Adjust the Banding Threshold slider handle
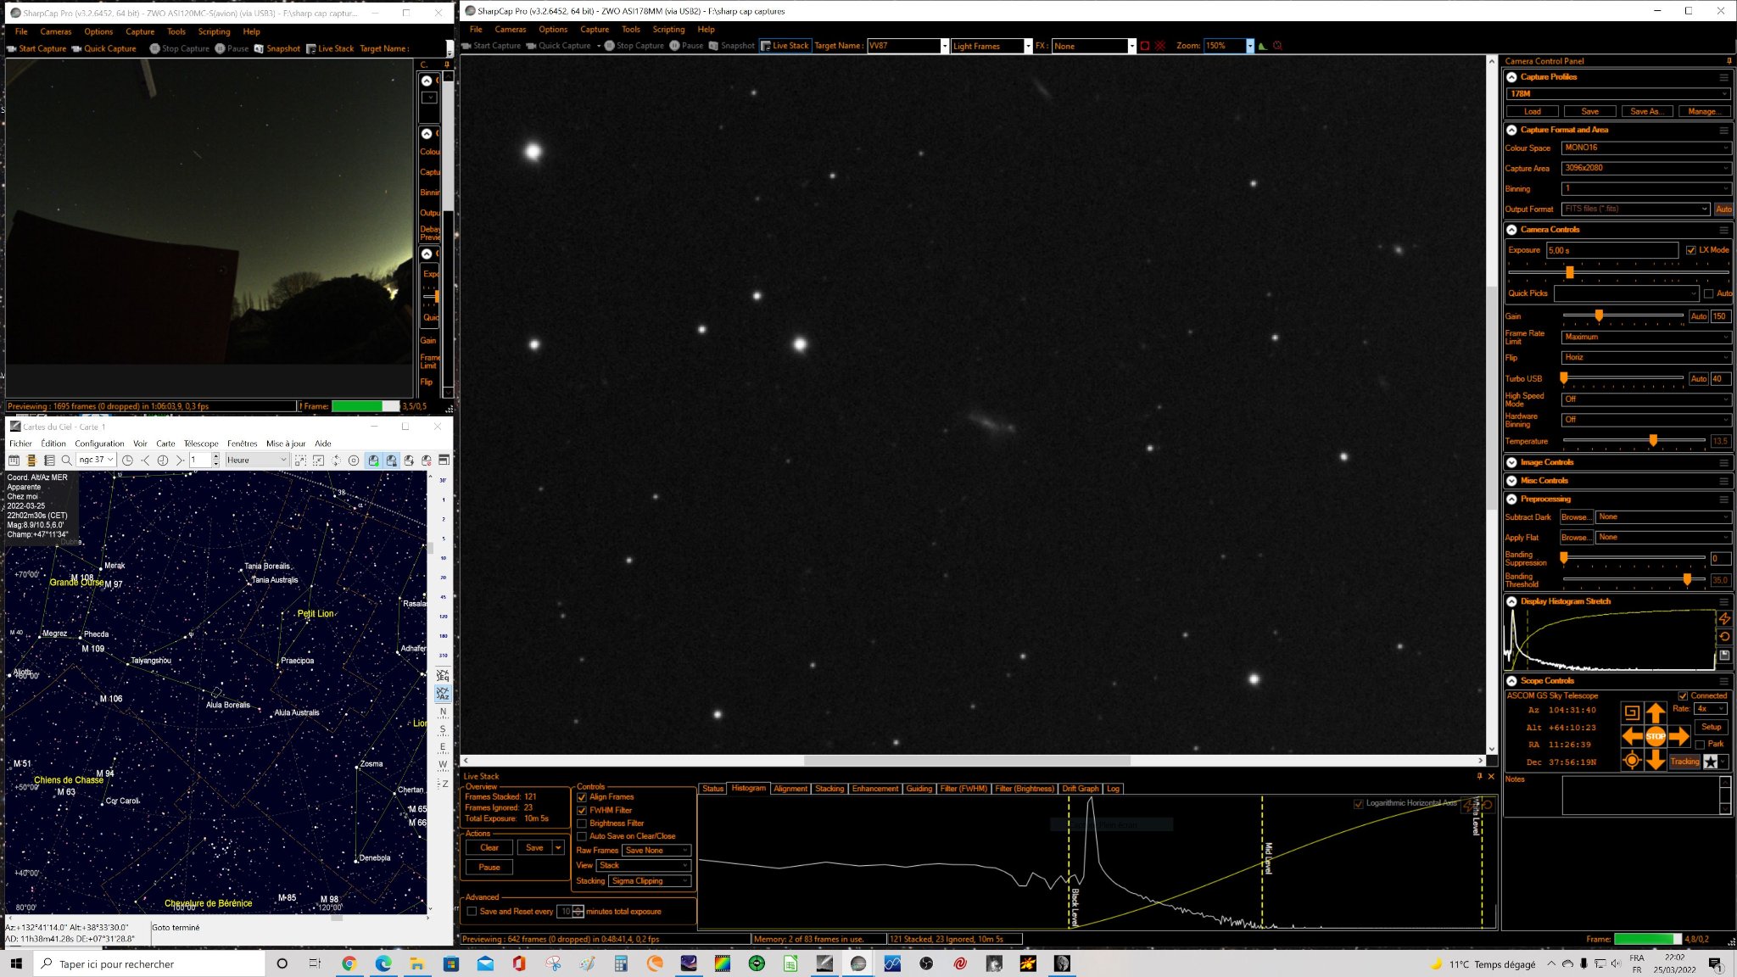 1687,580
